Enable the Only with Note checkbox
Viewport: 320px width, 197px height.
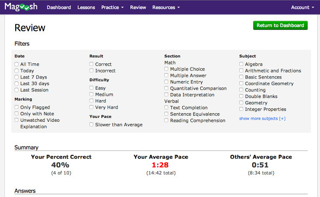[16, 113]
